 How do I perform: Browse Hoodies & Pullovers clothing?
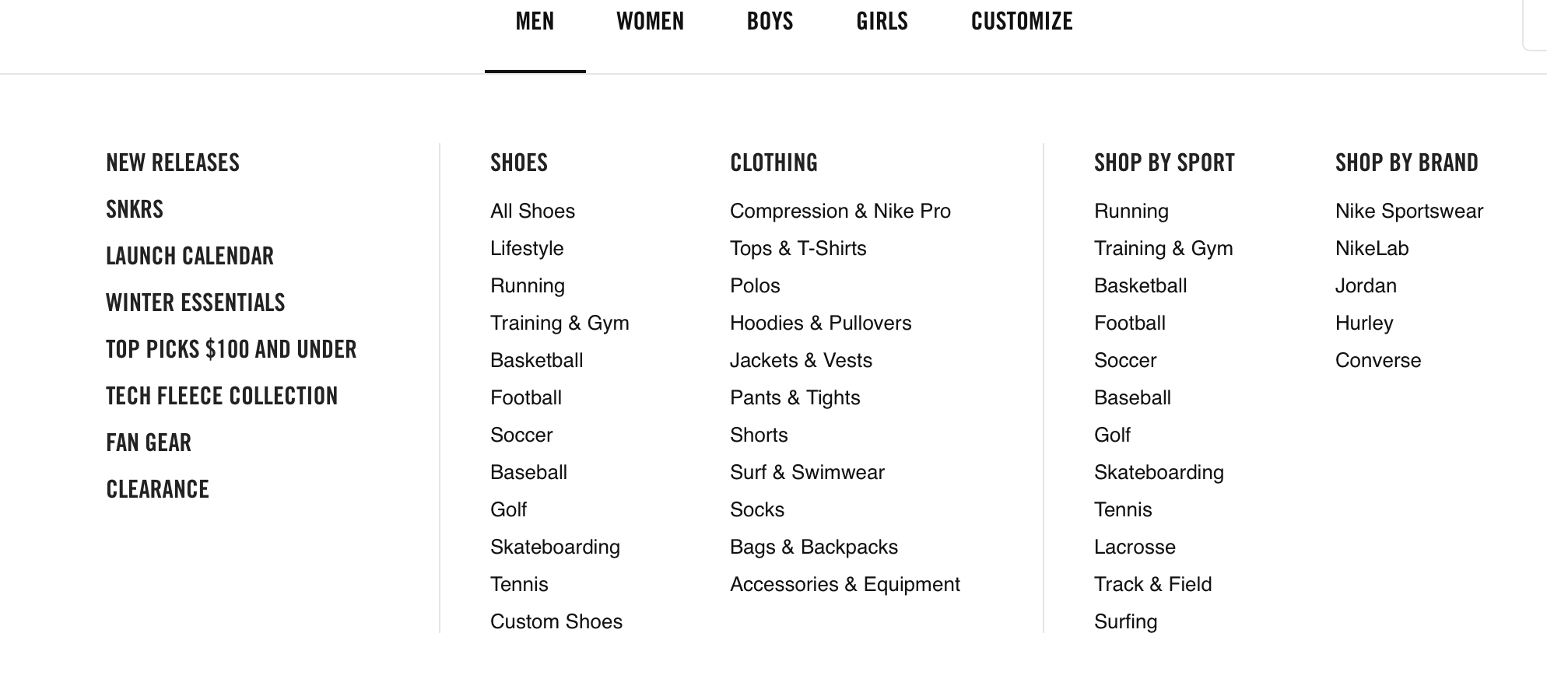point(820,324)
